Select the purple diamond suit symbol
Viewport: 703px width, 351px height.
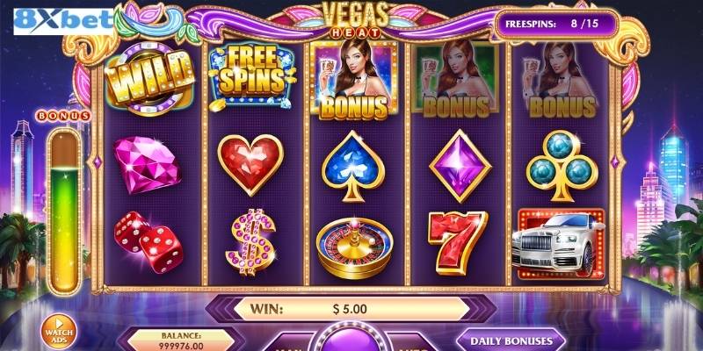(x=460, y=165)
